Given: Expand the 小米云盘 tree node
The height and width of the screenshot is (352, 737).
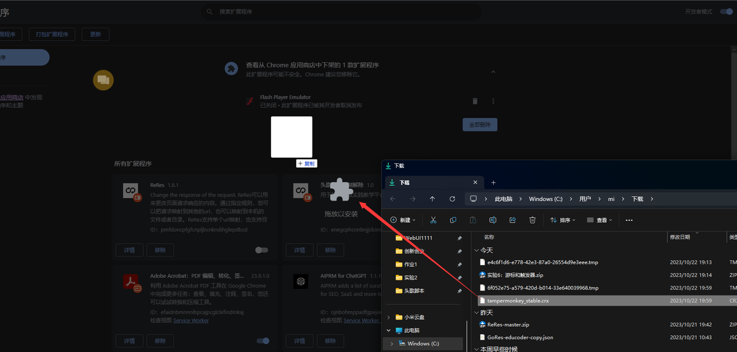Looking at the screenshot, I should (389, 317).
